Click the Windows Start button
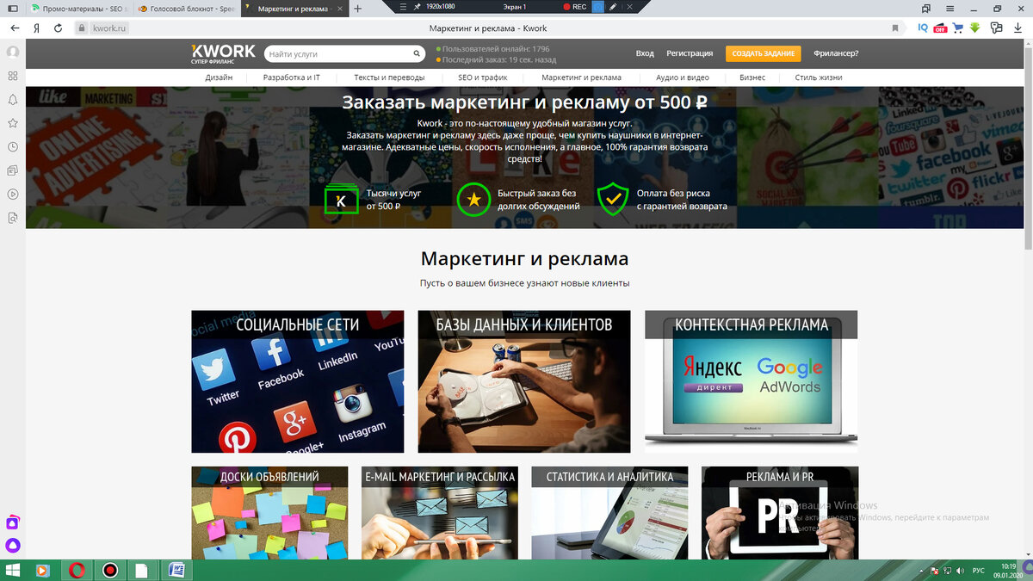This screenshot has width=1033, height=581. pos(14,570)
